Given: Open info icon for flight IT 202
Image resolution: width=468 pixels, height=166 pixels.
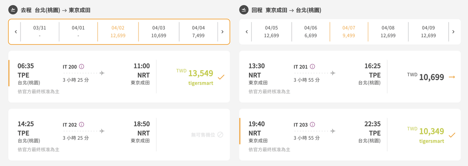Looking at the screenshot, I should coord(82,124).
